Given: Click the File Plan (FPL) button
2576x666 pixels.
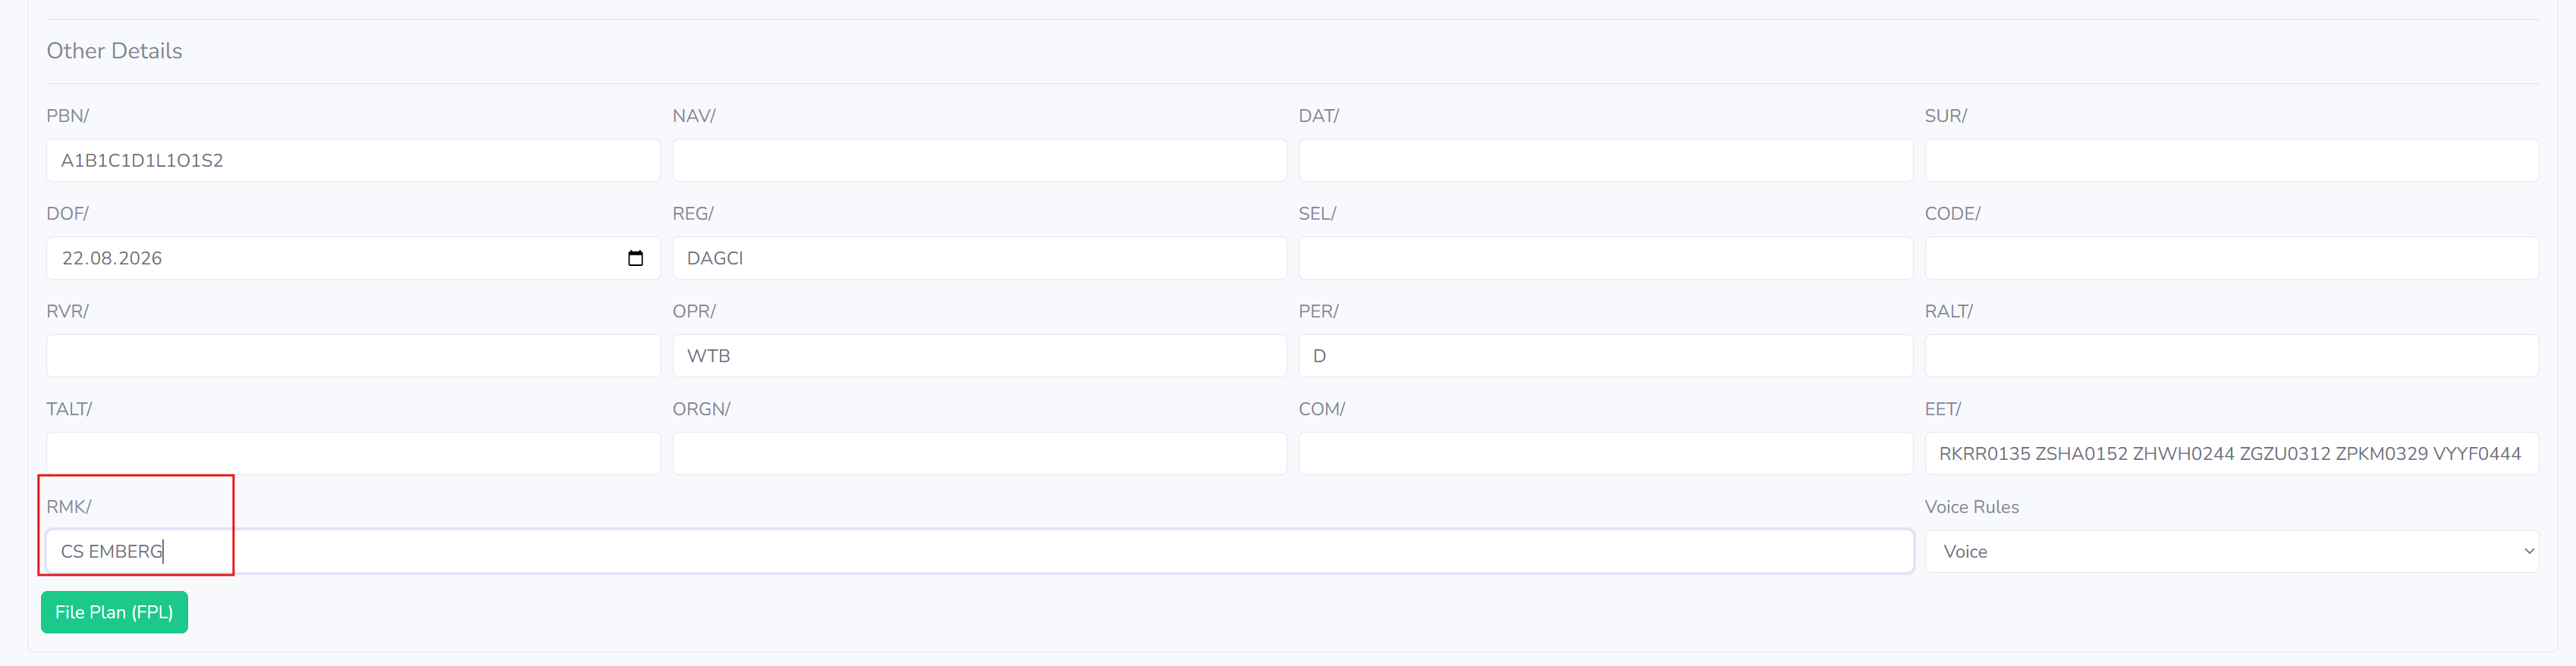Looking at the screenshot, I should coord(114,612).
